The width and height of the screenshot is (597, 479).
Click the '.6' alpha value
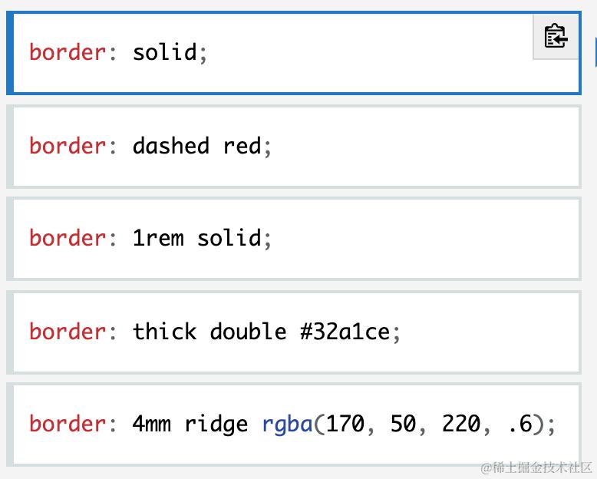coord(519,424)
